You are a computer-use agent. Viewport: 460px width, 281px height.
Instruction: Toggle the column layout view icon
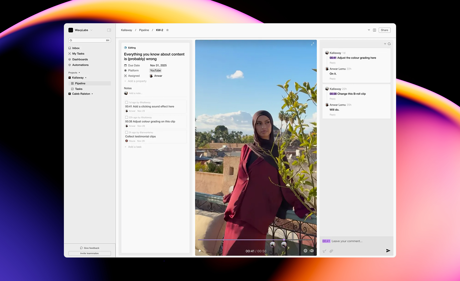point(374,30)
